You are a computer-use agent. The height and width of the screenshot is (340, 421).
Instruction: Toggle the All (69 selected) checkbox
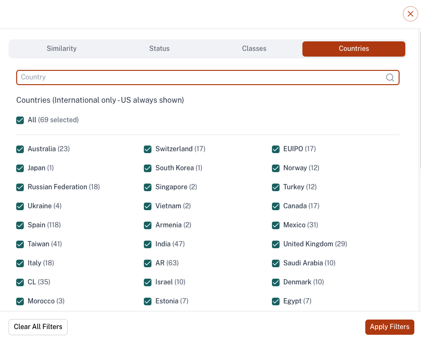20,120
